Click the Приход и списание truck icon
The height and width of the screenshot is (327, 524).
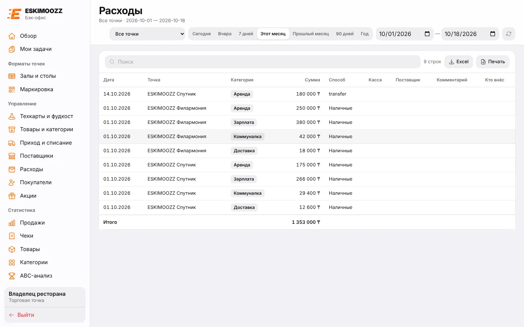[x=12, y=143]
